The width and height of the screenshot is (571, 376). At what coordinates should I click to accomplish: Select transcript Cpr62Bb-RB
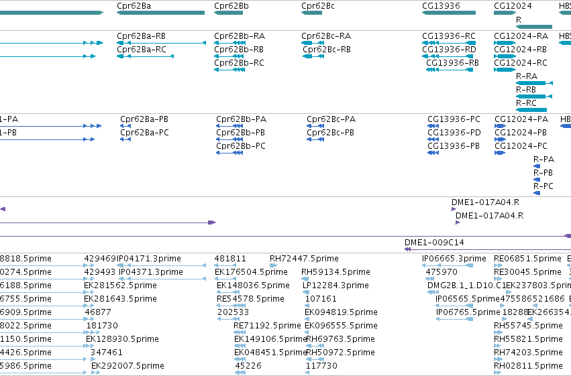[239, 50]
